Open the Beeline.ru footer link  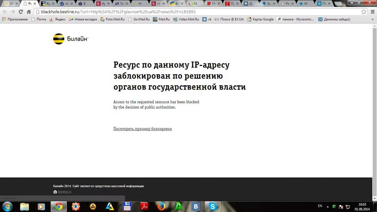(x=64, y=192)
